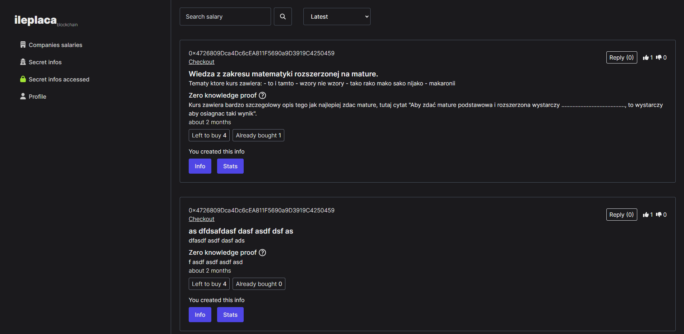Expand Reply (0) on the first post
The width and height of the screenshot is (684, 334).
pyautogui.click(x=621, y=57)
